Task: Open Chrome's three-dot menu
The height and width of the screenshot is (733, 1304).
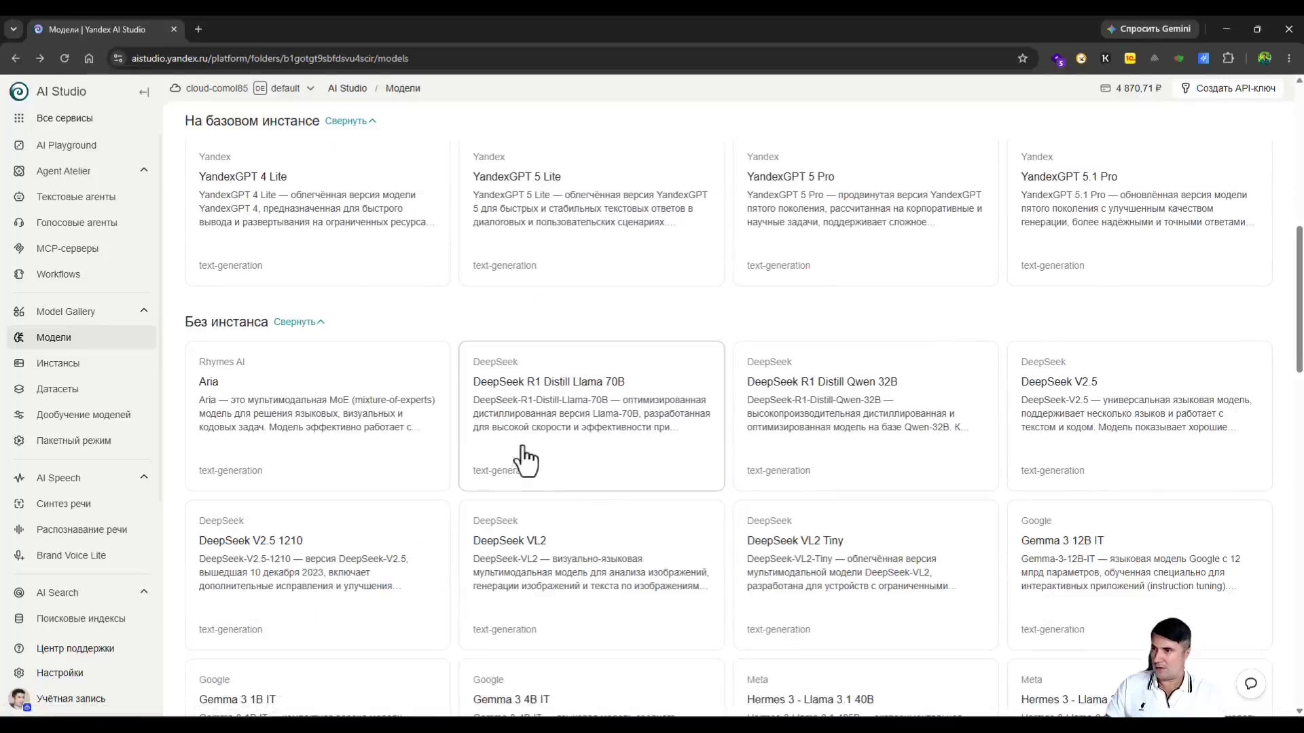Action: (x=1289, y=58)
